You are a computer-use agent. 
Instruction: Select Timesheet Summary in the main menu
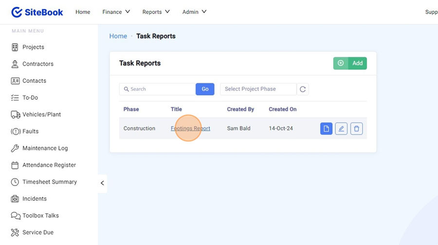click(49, 182)
